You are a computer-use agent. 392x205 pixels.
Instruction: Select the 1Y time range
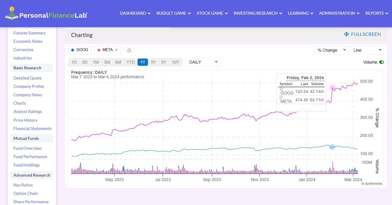pos(143,62)
